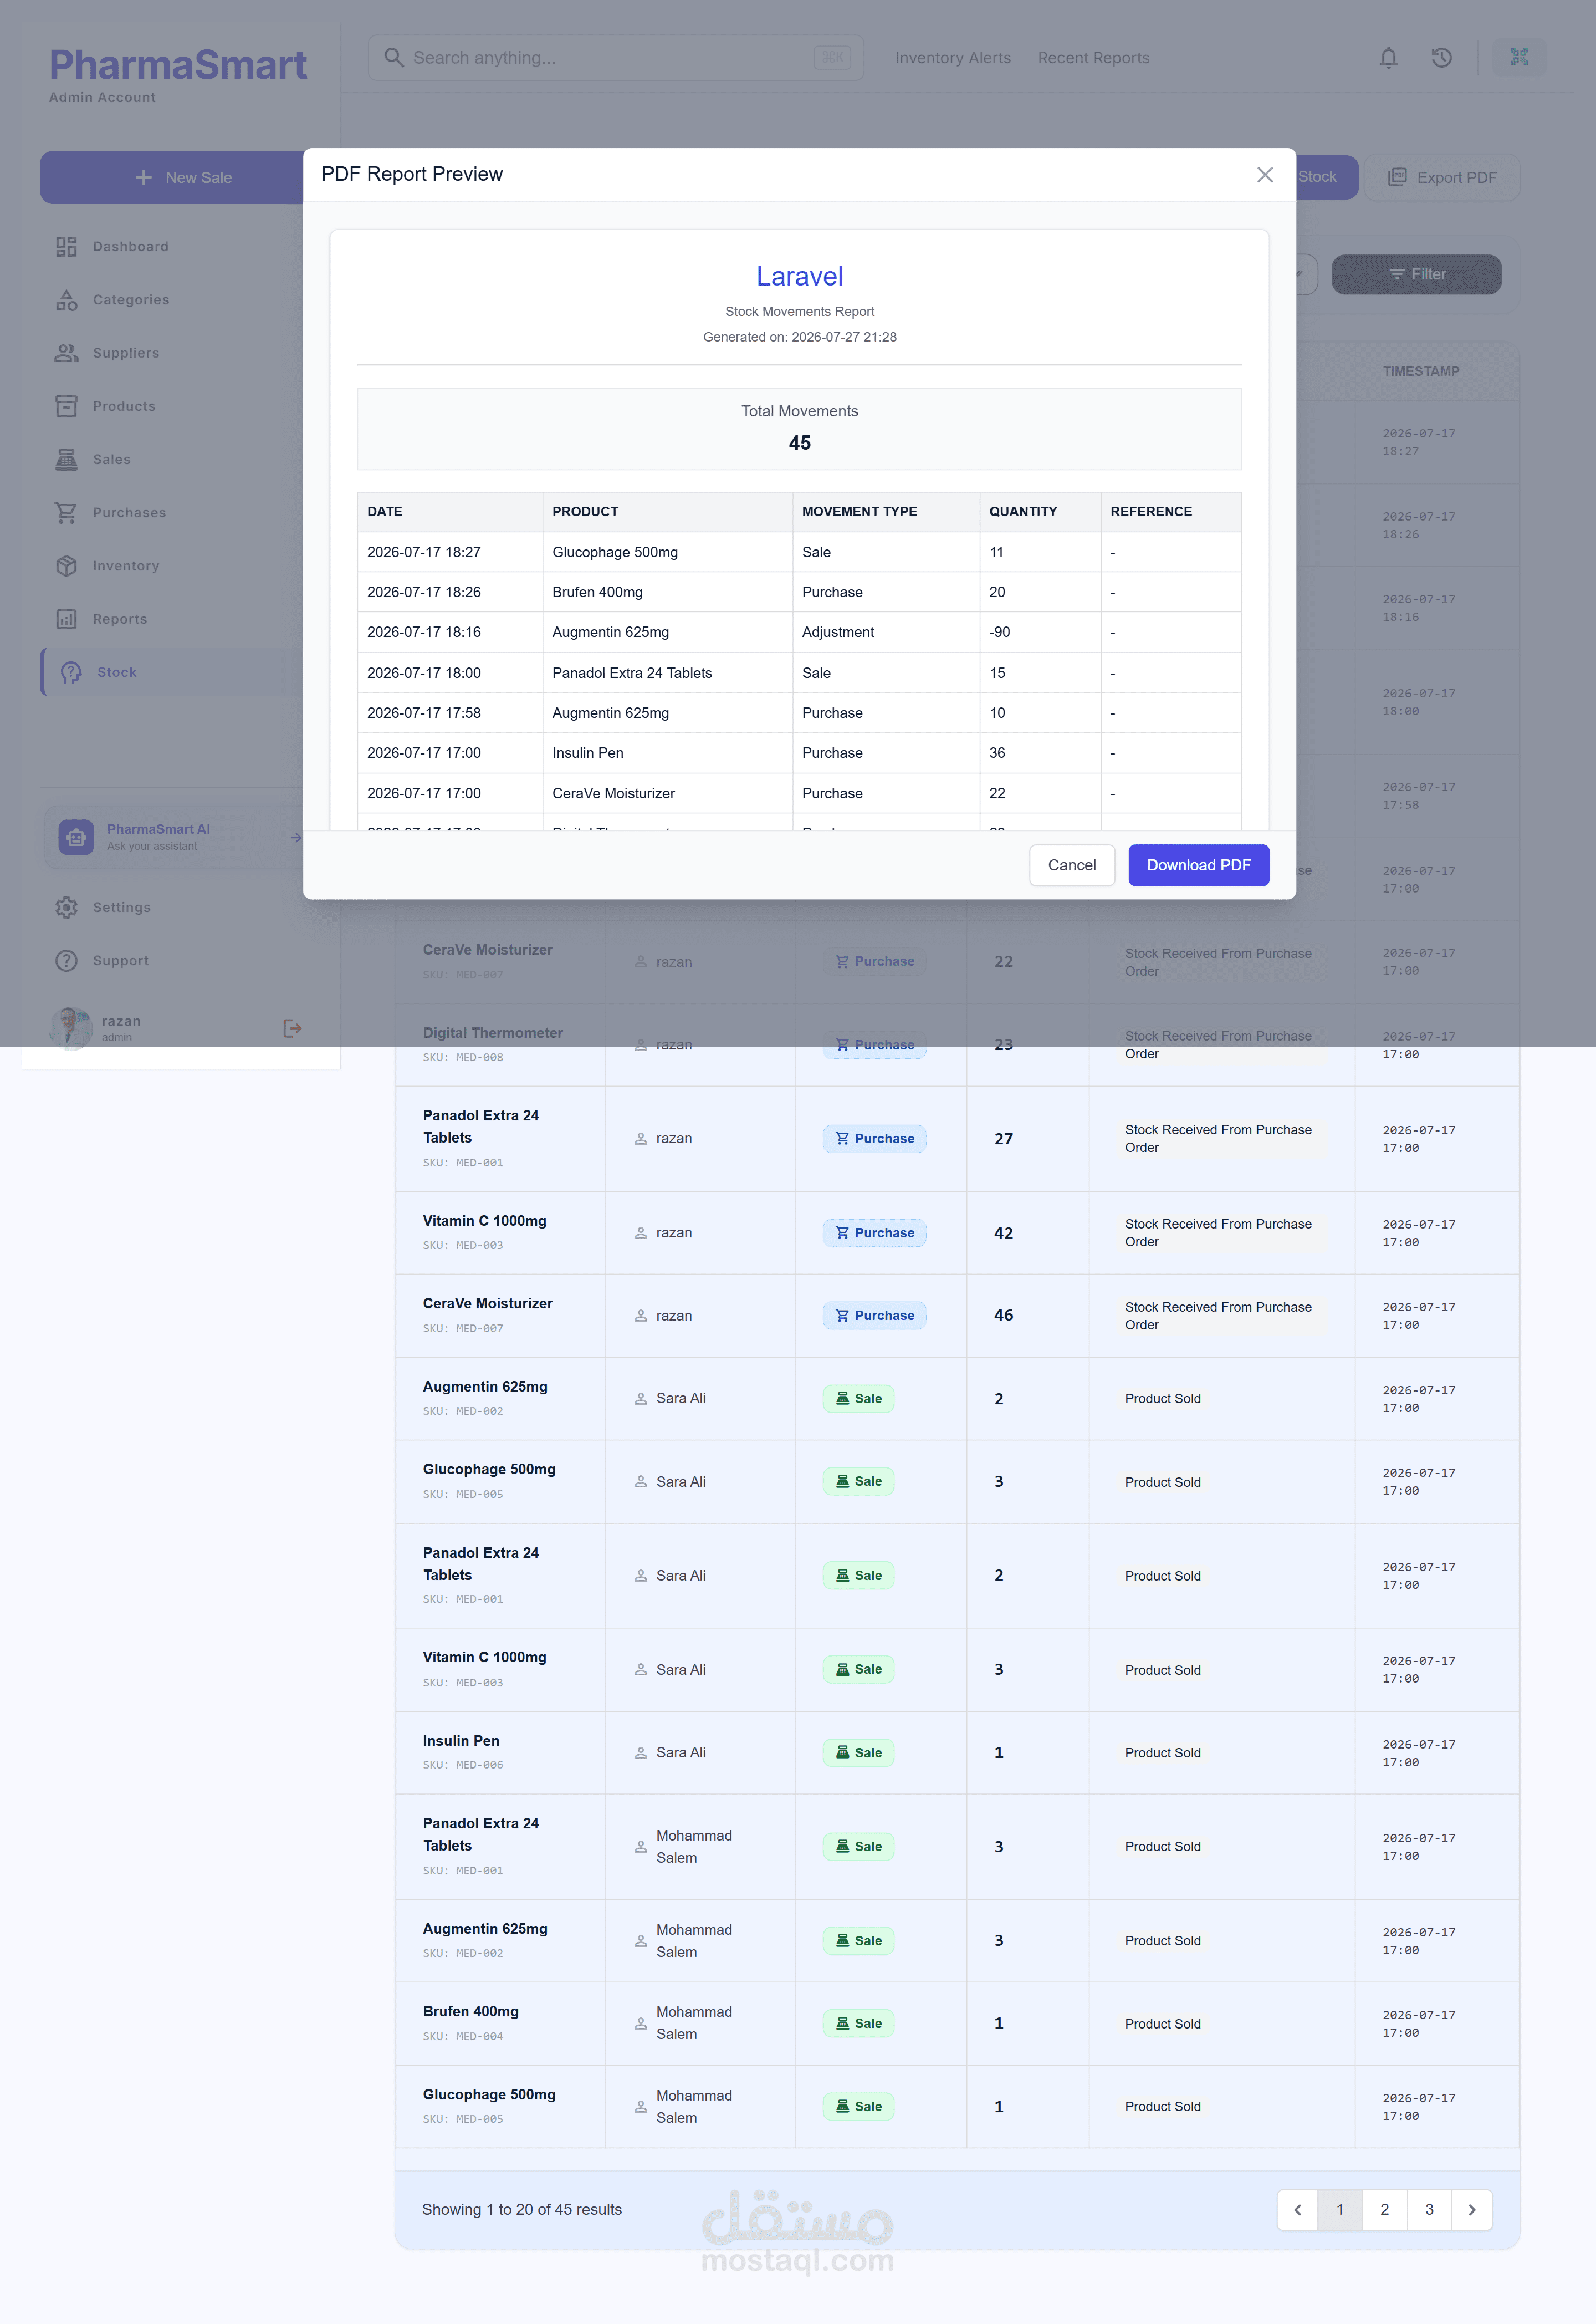The height and width of the screenshot is (2324, 1596).
Task: Open the Sales sidebar icon
Action: (x=66, y=459)
